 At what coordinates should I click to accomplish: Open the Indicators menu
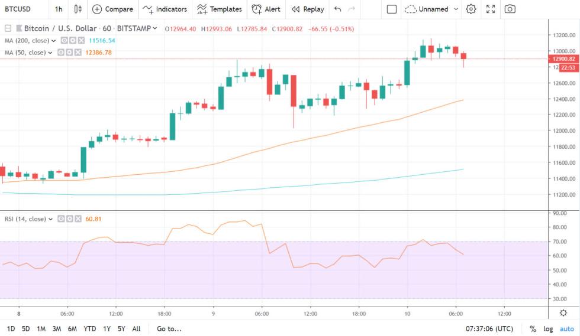(x=165, y=9)
